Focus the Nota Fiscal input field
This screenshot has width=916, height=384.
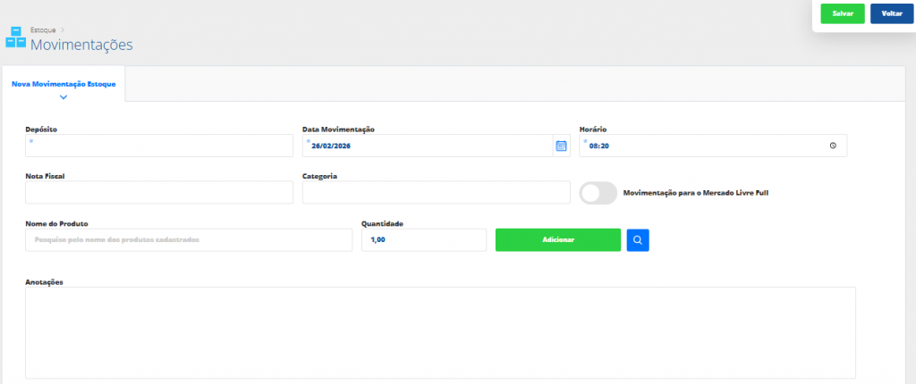(x=159, y=192)
